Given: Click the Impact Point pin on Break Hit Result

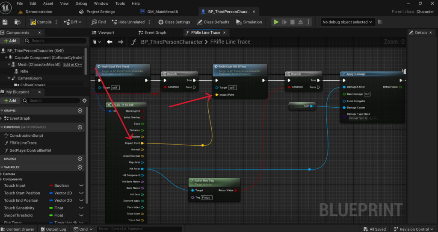Looking at the screenshot, I should (142, 143).
